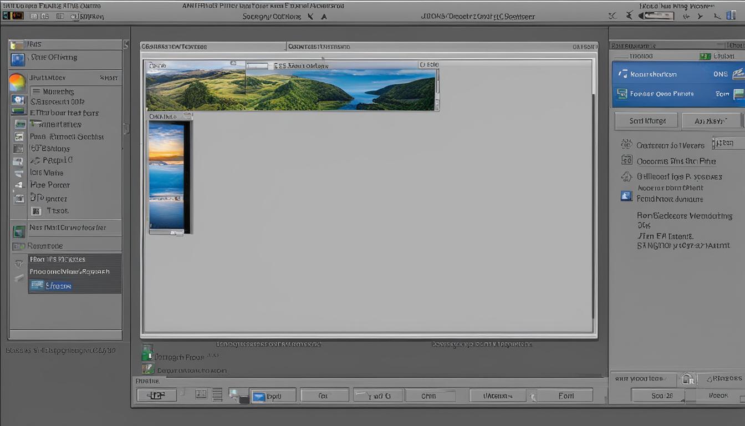Open the "sra yoou loes" tab

[x=643, y=379]
